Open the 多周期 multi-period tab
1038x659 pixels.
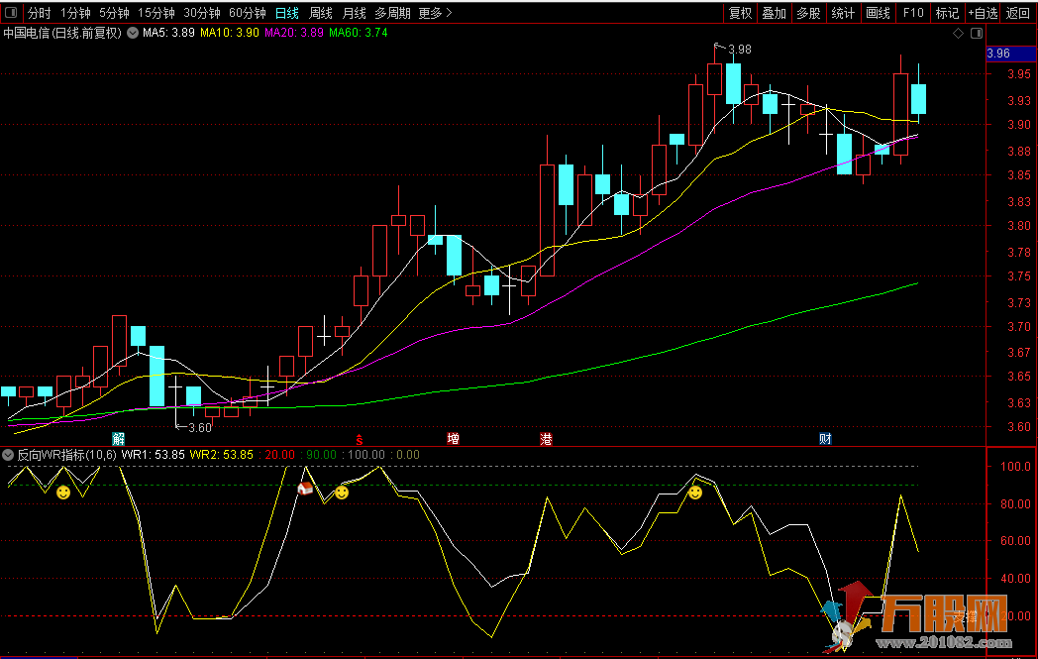[392, 13]
